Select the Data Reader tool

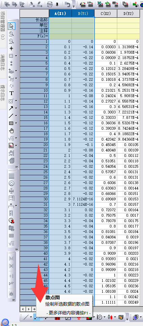[x=11, y=56]
